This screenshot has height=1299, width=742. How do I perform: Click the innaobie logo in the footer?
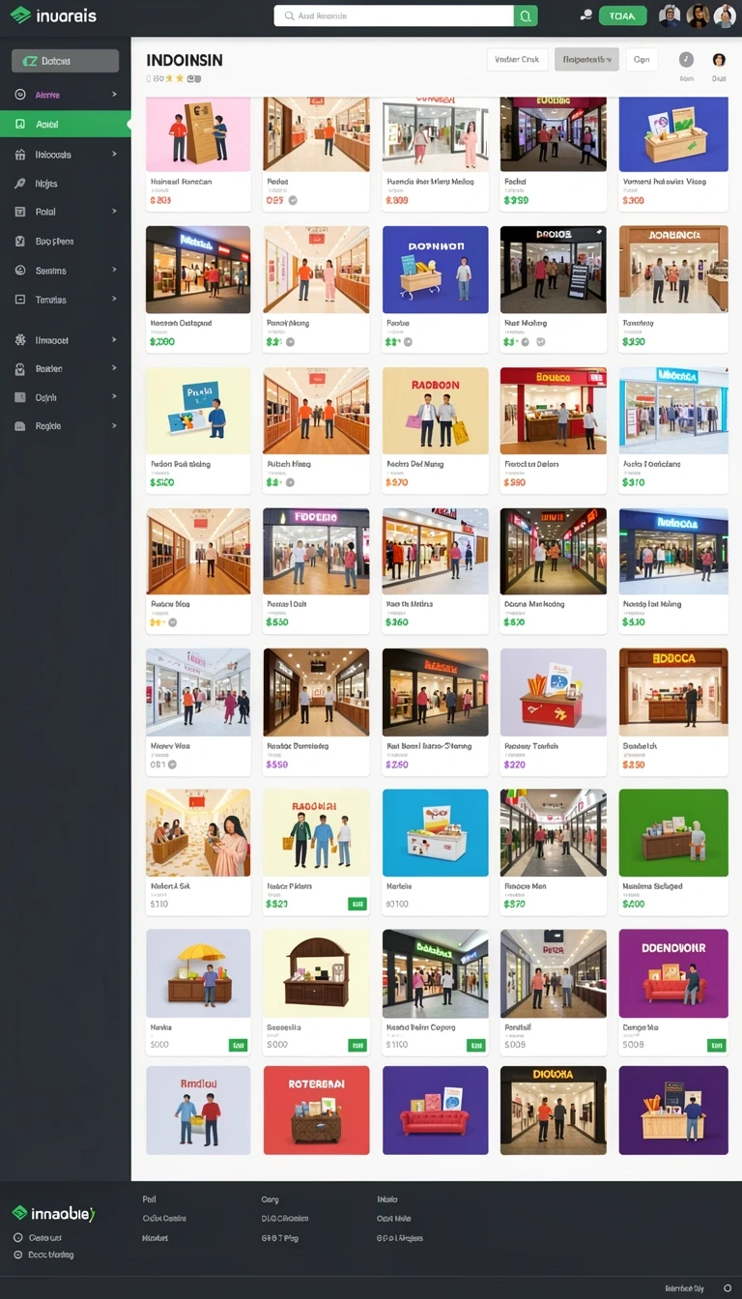[54, 1213]
